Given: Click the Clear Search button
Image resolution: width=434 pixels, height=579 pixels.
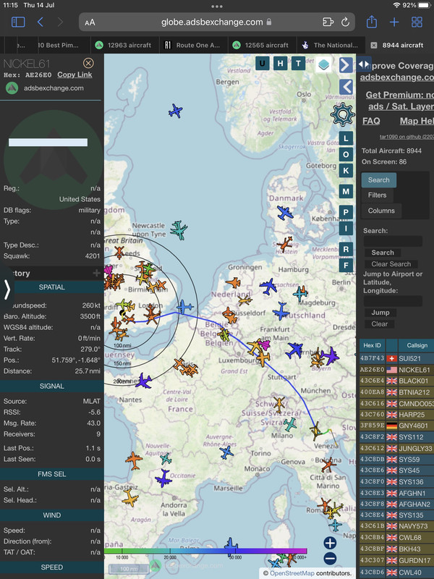Looking at the screenshot, I should click(x=391, y=264).
